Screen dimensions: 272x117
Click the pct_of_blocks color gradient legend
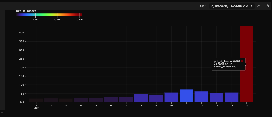coord(49,15)
